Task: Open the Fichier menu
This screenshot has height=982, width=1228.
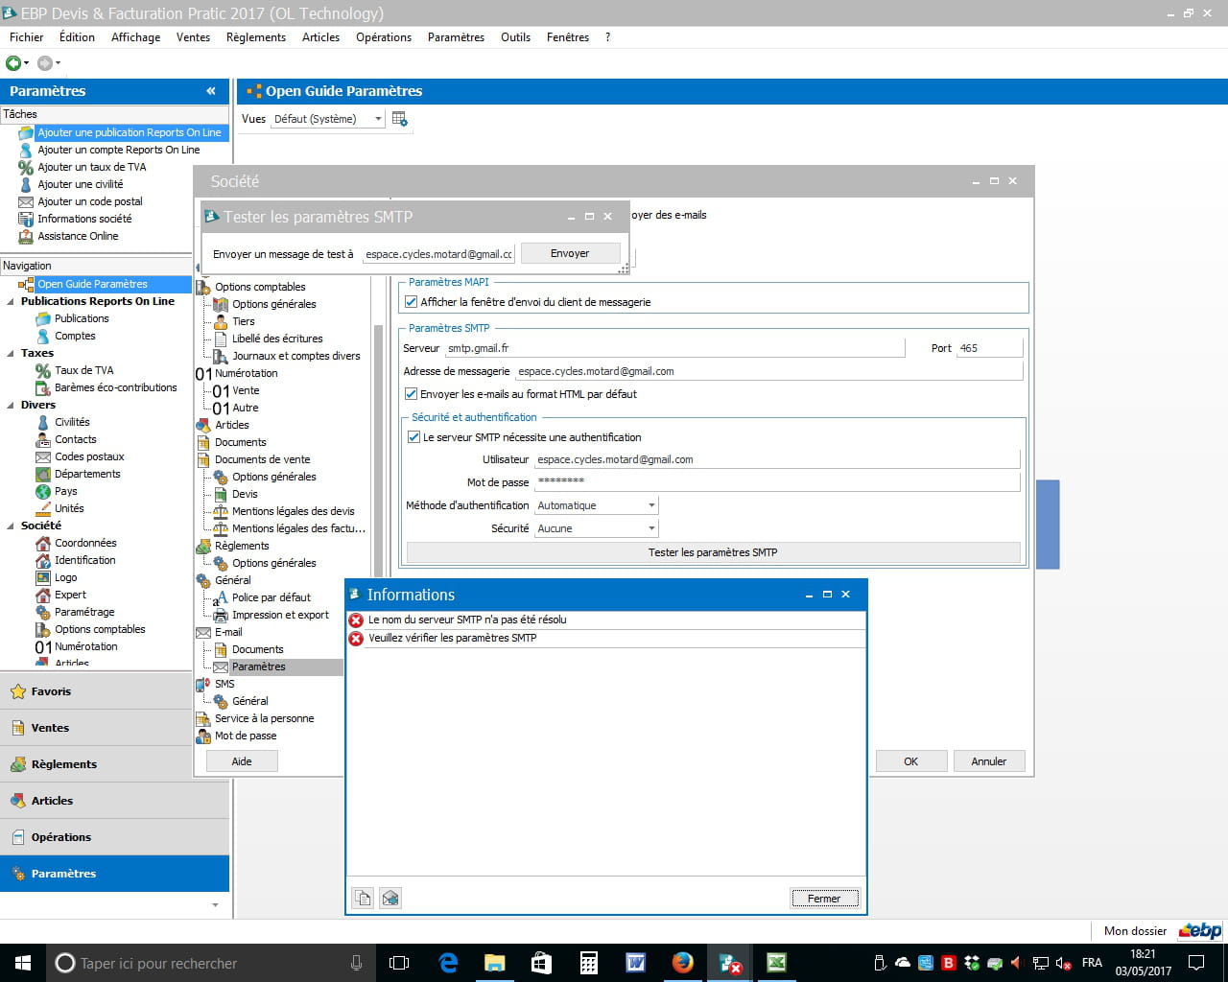Action: [27, 37]
